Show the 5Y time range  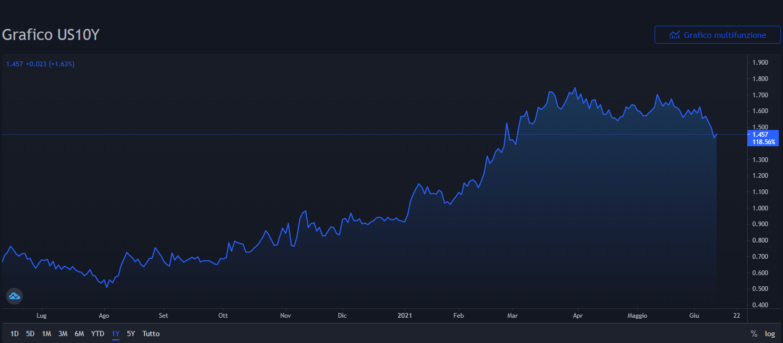(131, 334)
